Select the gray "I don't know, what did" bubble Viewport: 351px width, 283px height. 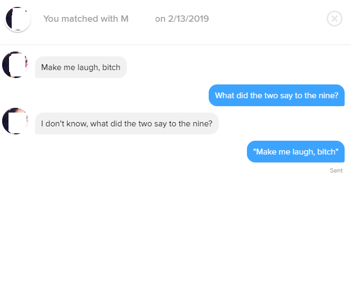[x=126, y=124]
